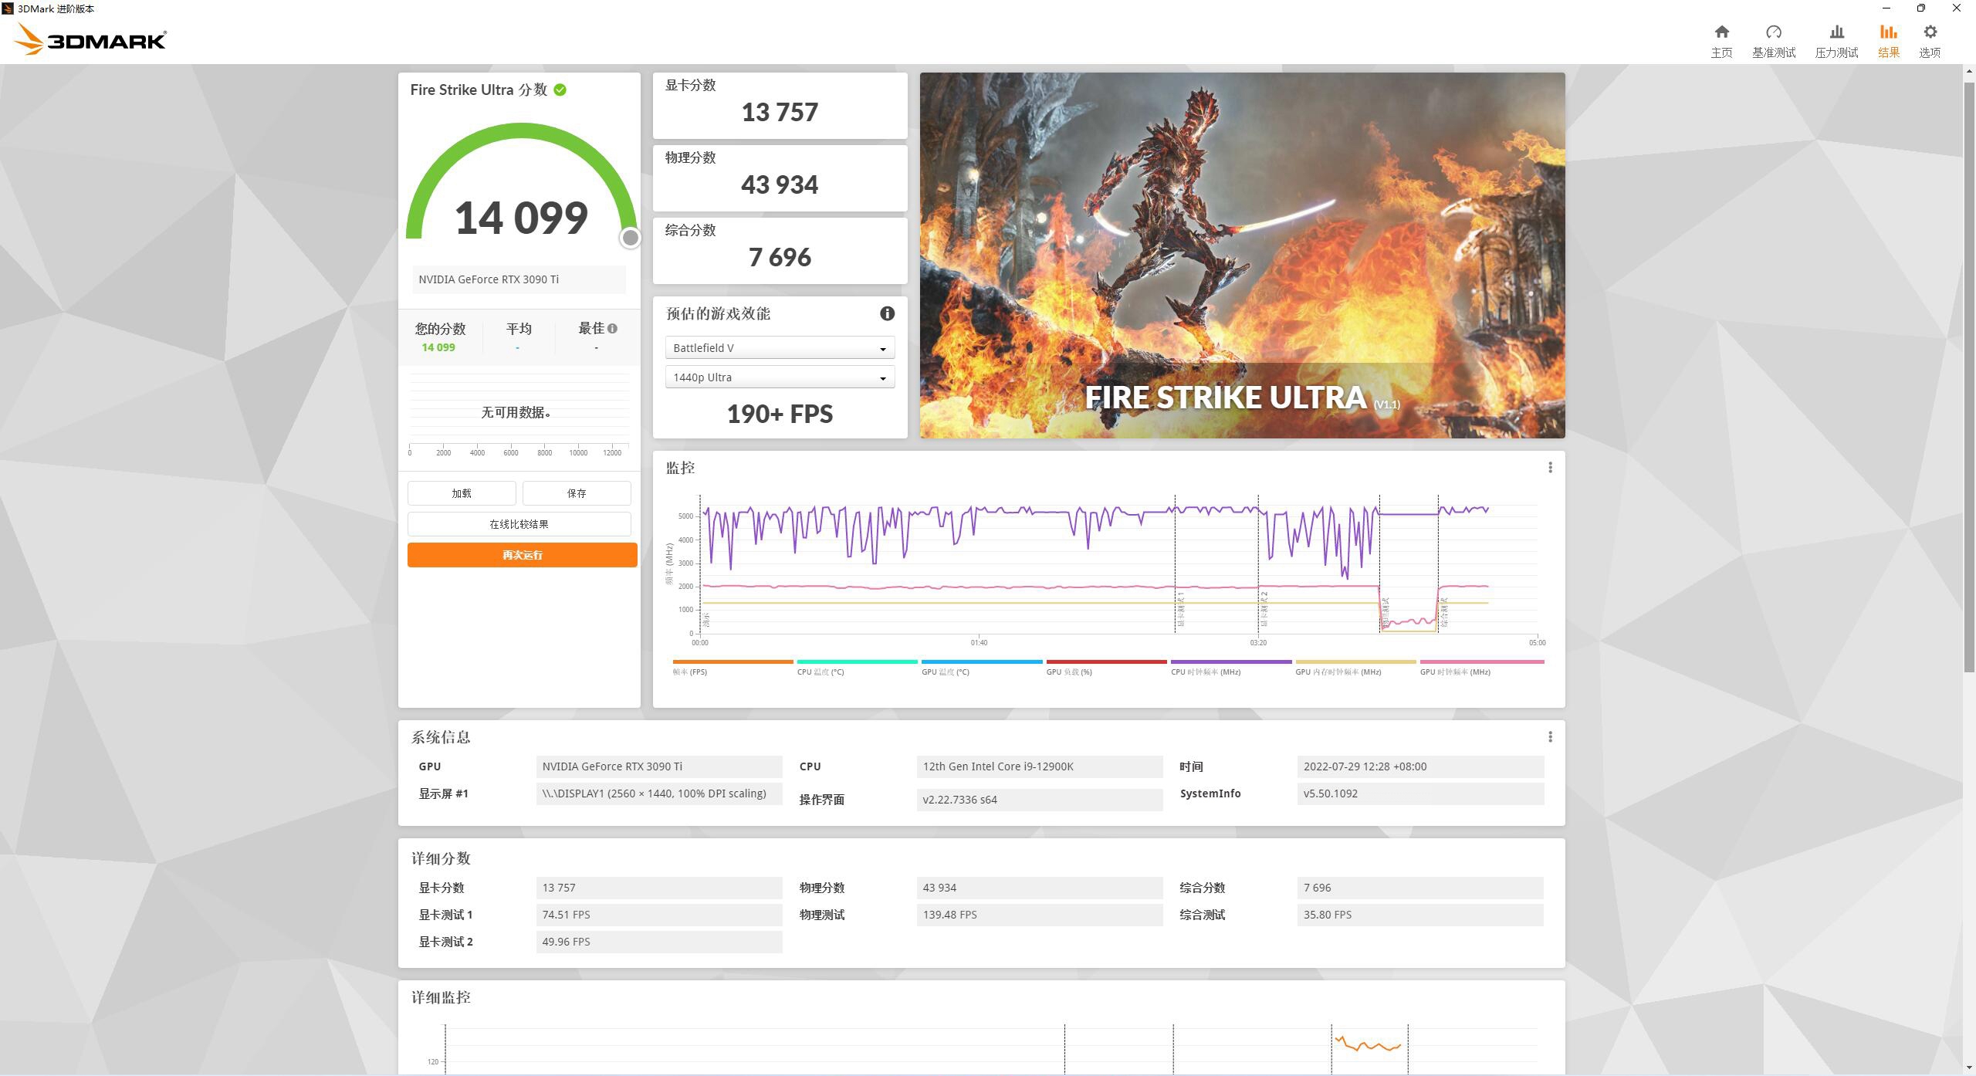Click the 在线比较结果 button
The width and height of the screenshot is (1976, 1076).
tap(519, 523)
